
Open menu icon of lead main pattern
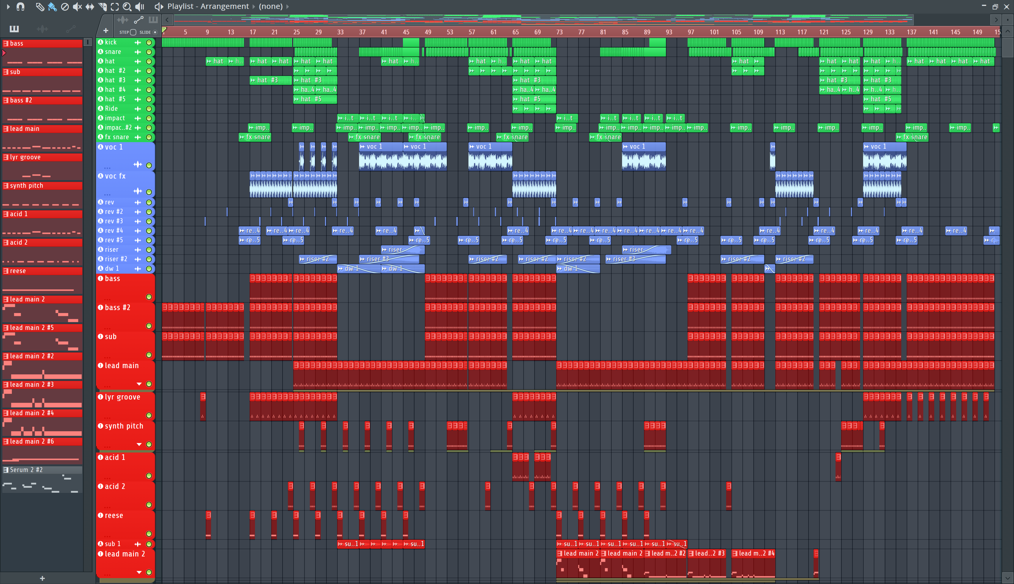pyautogui.click(x=6, y=129)
